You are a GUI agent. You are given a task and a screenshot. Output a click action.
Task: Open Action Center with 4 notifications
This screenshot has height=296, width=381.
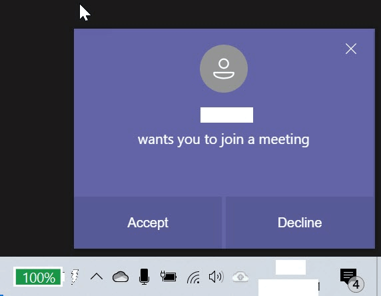pos(352,279)
